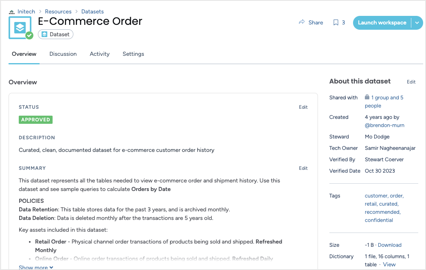Click the green verified checkmark badge
The width and height of the screenshot is (426, 270).
(x=29, y=35)
